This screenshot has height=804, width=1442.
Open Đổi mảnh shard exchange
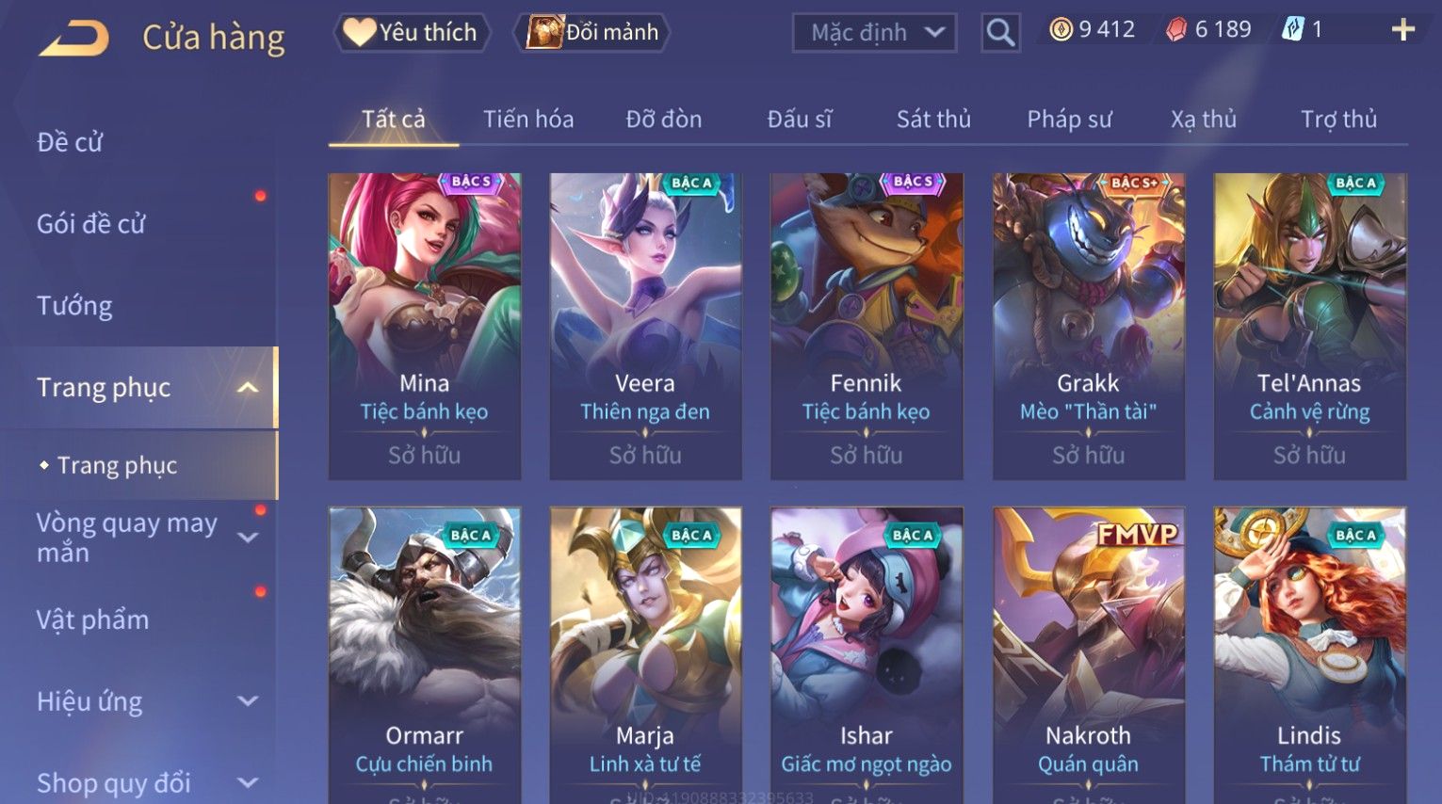coord(592,32)
